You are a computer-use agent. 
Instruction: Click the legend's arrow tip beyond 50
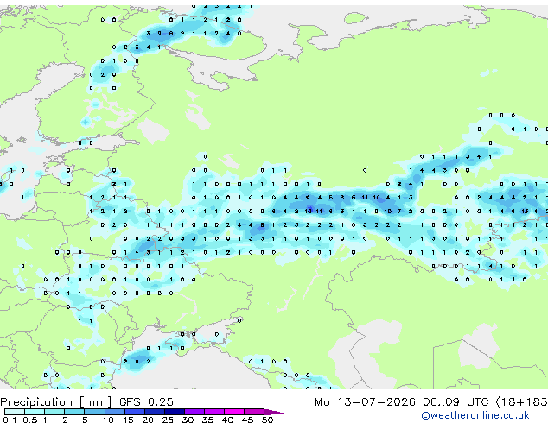click(x=274, y=412)
